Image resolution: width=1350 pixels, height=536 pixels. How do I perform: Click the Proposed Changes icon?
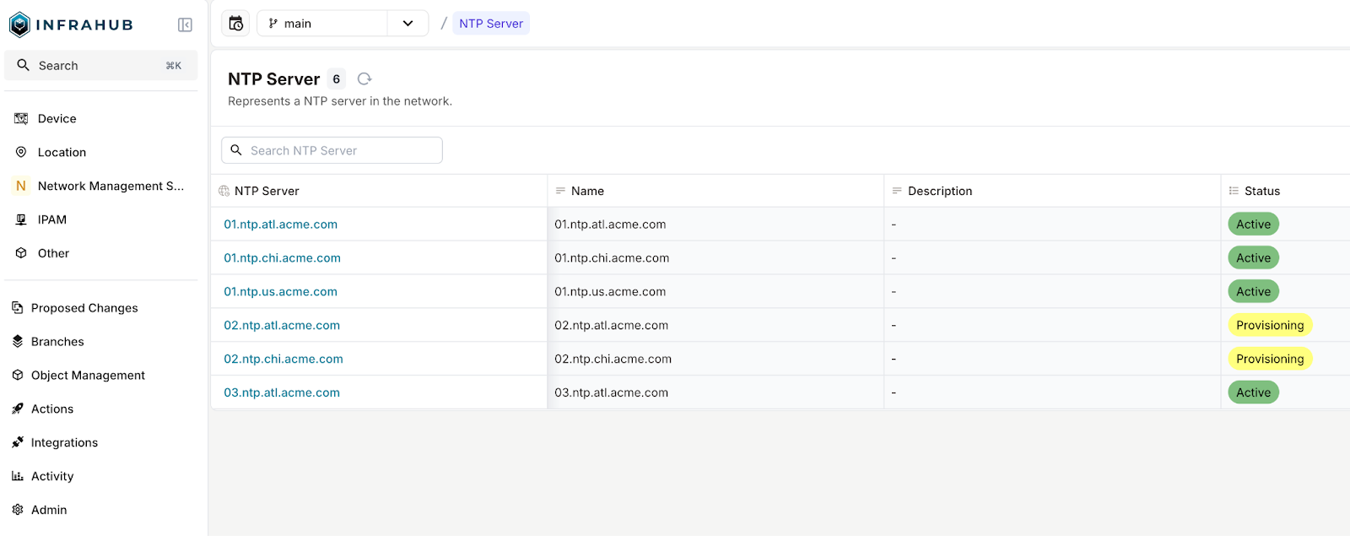click(18, 307)
